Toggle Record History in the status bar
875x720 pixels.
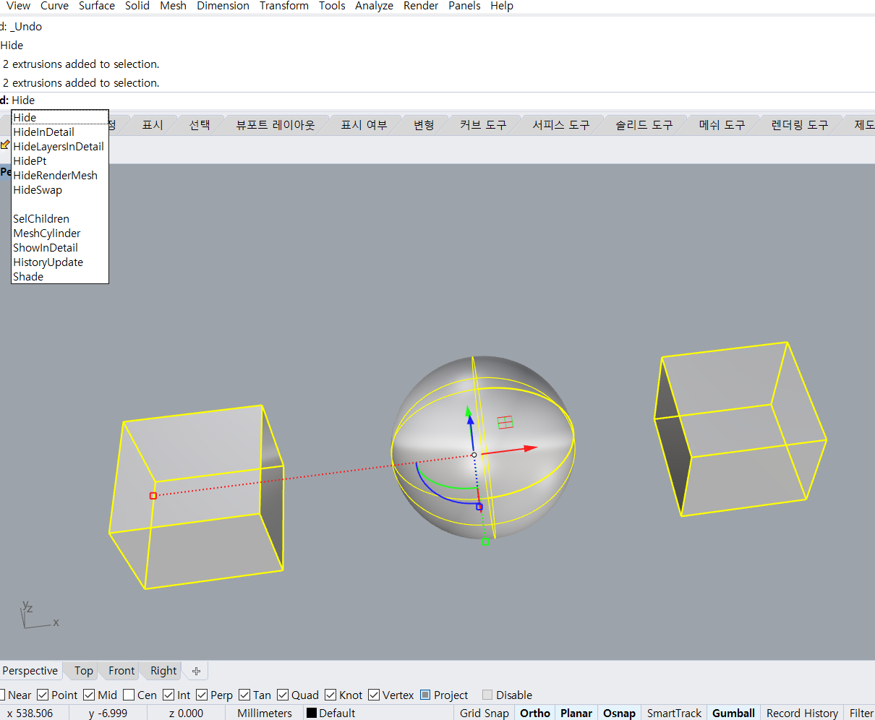(x=802, y=713)
